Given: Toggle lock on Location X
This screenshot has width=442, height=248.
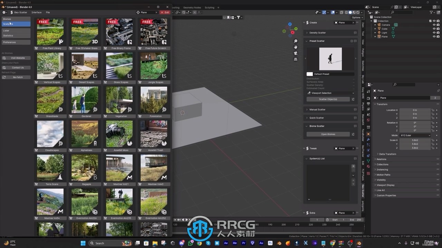Looking at the screenshot, I should [433, 110].
